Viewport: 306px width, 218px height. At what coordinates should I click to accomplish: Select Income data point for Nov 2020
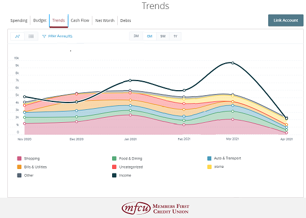pos(24,97)
